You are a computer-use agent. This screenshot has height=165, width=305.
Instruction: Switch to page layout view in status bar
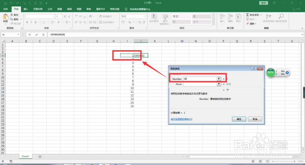coord(260,161)
